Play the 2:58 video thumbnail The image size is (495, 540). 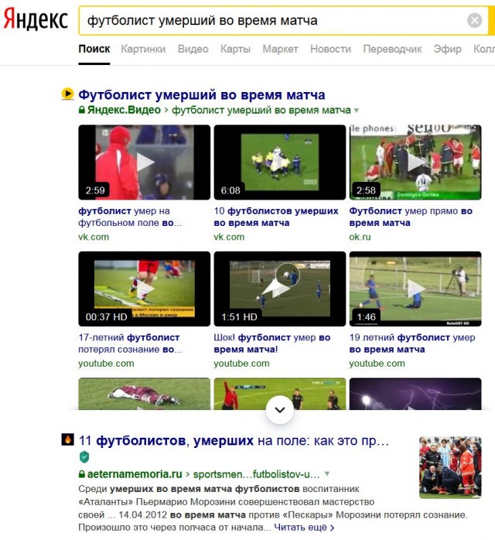point(415,162)
